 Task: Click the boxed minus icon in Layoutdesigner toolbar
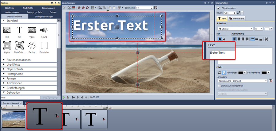click(114, 8)
